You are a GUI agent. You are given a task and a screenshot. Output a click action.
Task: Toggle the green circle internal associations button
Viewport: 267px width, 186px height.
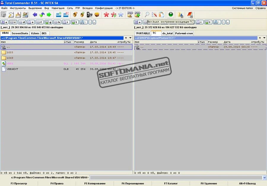[x=171, y=15]
